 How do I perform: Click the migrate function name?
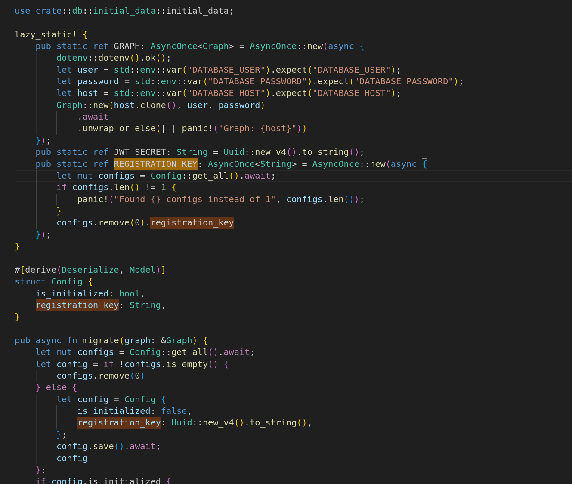(101, 340)
